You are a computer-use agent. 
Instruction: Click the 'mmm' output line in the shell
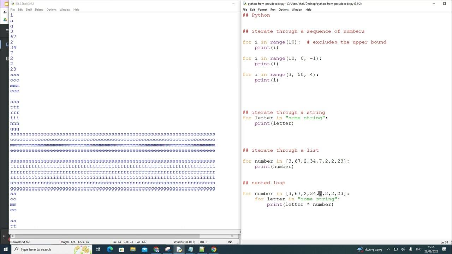point(15,86)
